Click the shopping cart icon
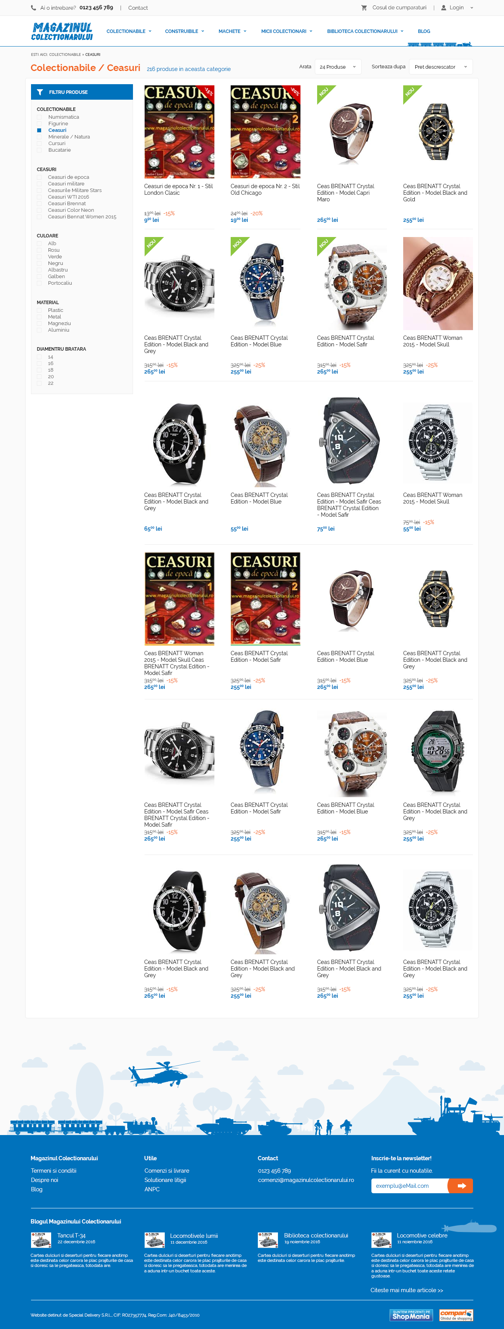 pyautogui.click(x=364, y=8)
